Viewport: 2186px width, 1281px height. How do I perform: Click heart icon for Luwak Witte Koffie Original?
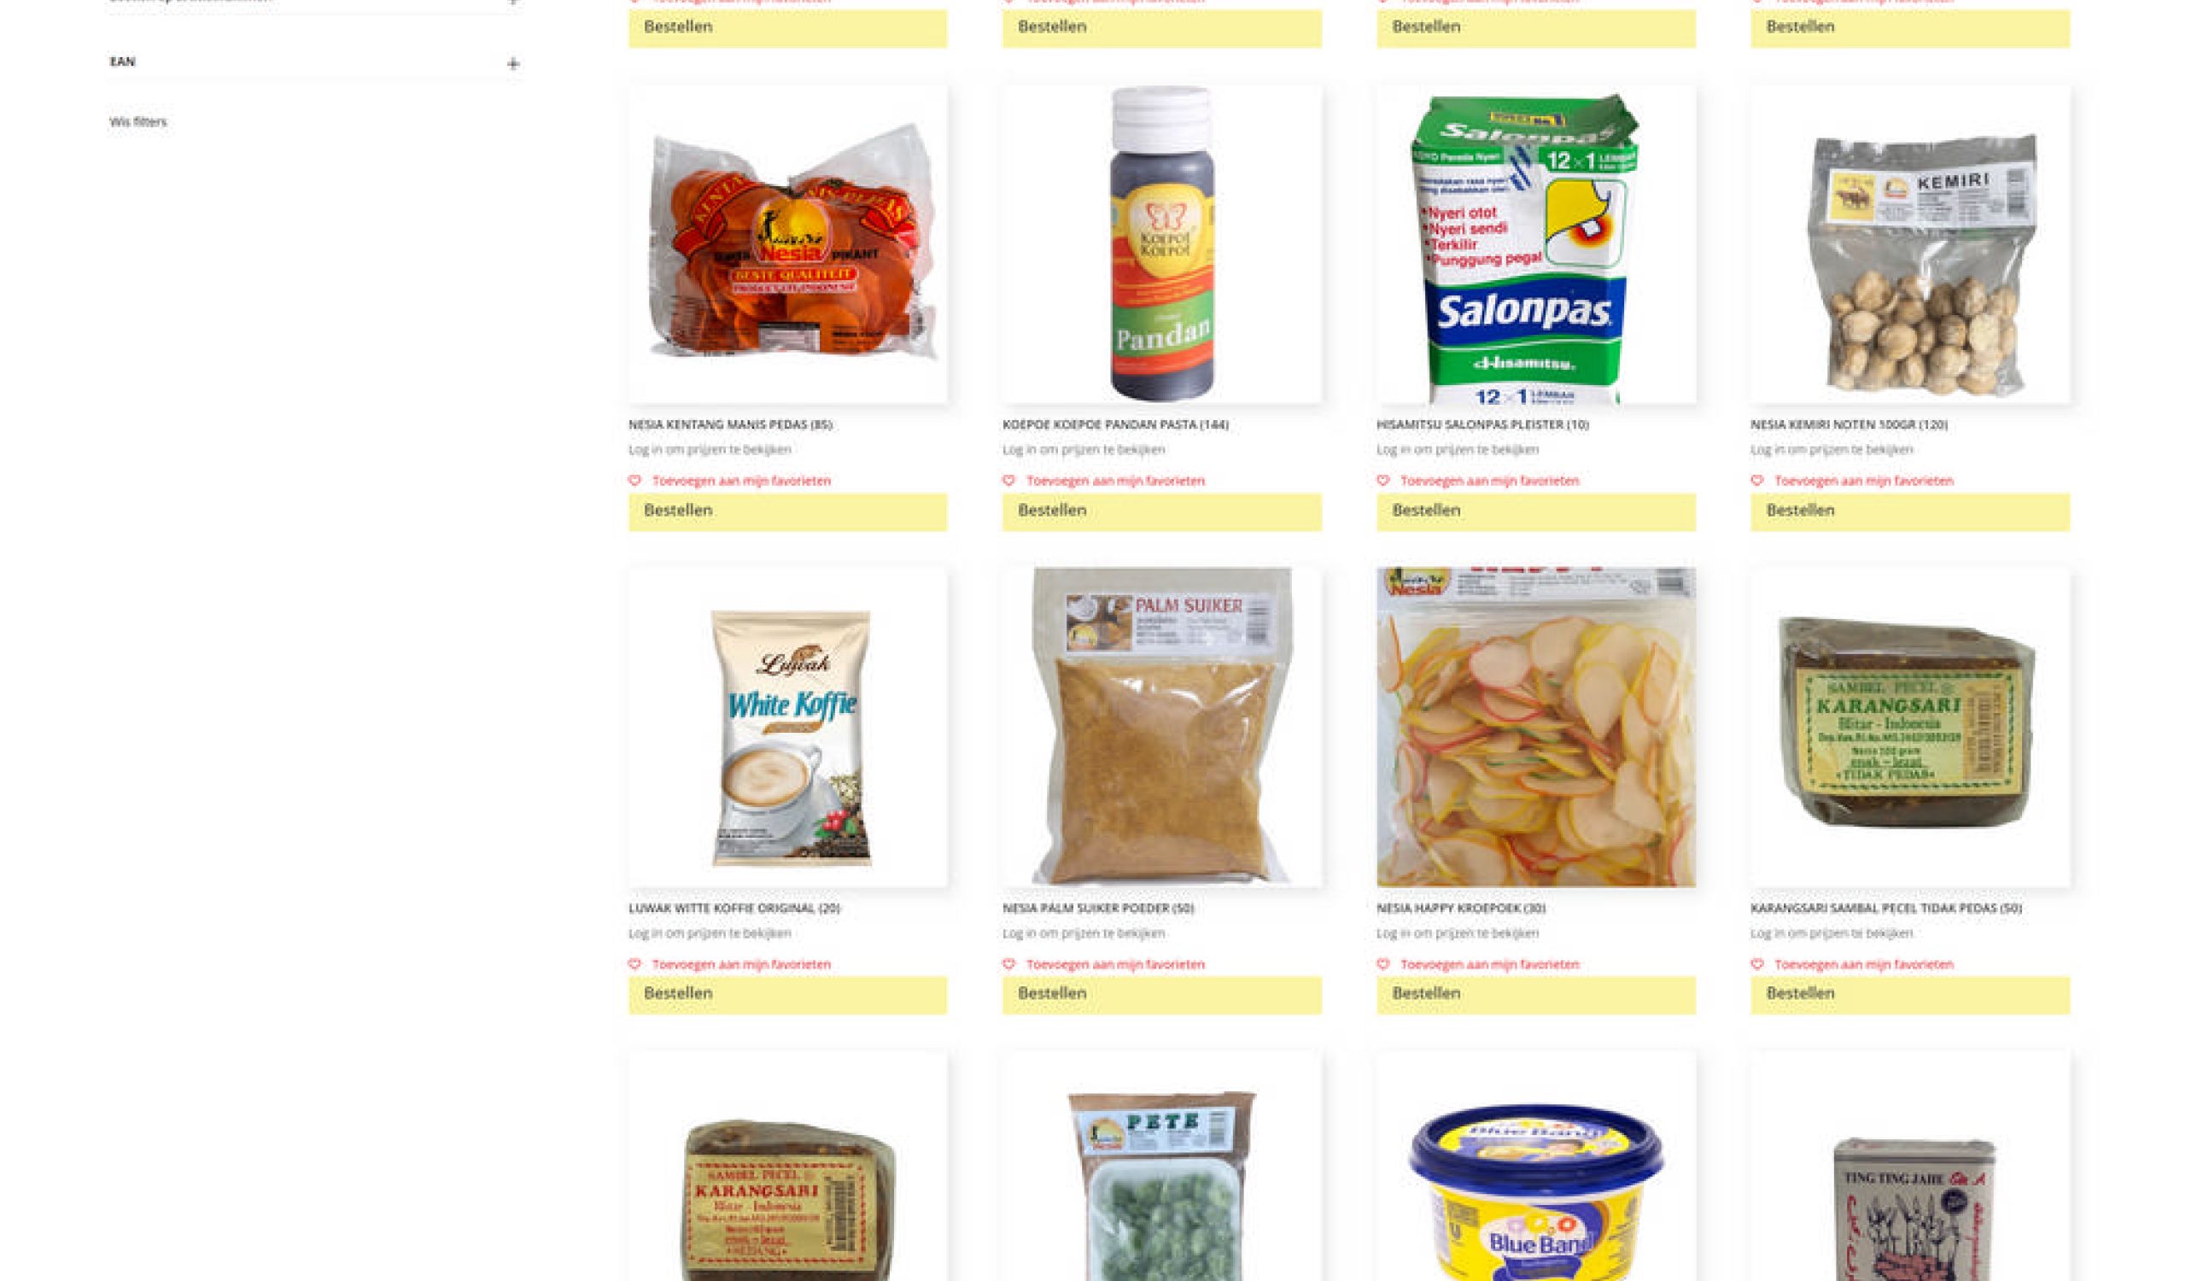point(634,963)
